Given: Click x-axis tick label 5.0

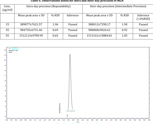Looking at the screenshot, I should click(125, 120).
